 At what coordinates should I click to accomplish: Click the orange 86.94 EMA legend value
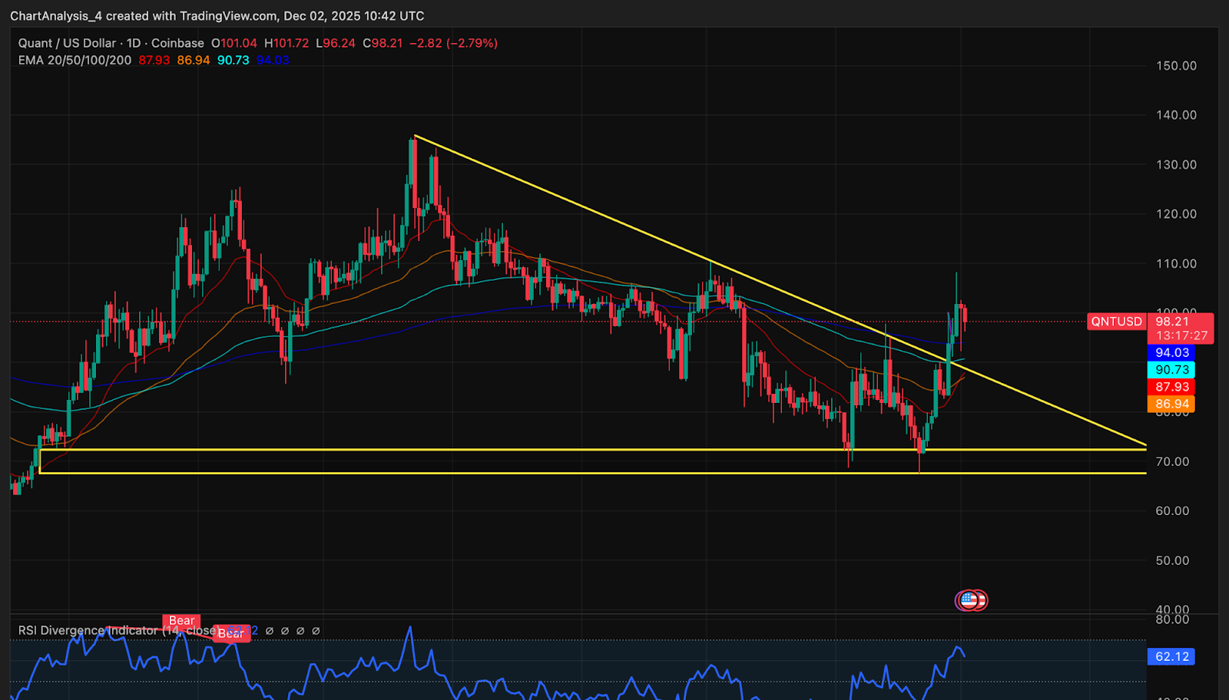[194, 60]
